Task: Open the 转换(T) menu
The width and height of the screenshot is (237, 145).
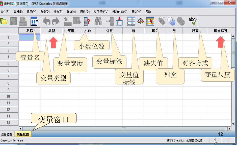Action: pyautogui.click(x=58, y=12)
